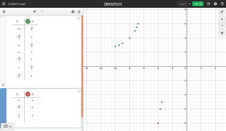Screen dimensions: 226x131
Task: Expand keyboard options arrow
Action: point(10,127)
